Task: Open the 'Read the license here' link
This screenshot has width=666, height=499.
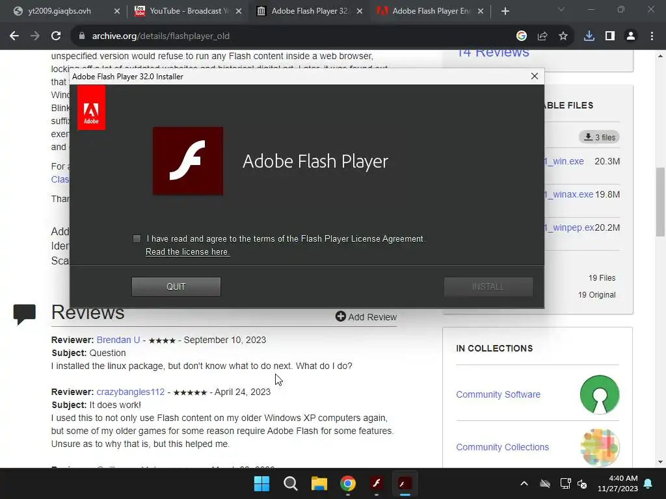Action: point(188,251)
